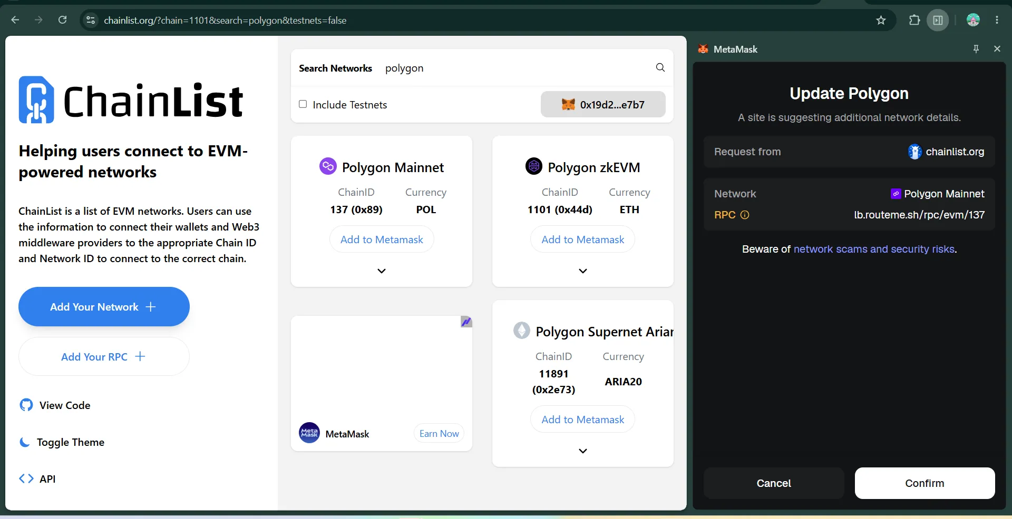Open network scams and security risks link
The image size is (1012, 519).
(x=874, y=249)
